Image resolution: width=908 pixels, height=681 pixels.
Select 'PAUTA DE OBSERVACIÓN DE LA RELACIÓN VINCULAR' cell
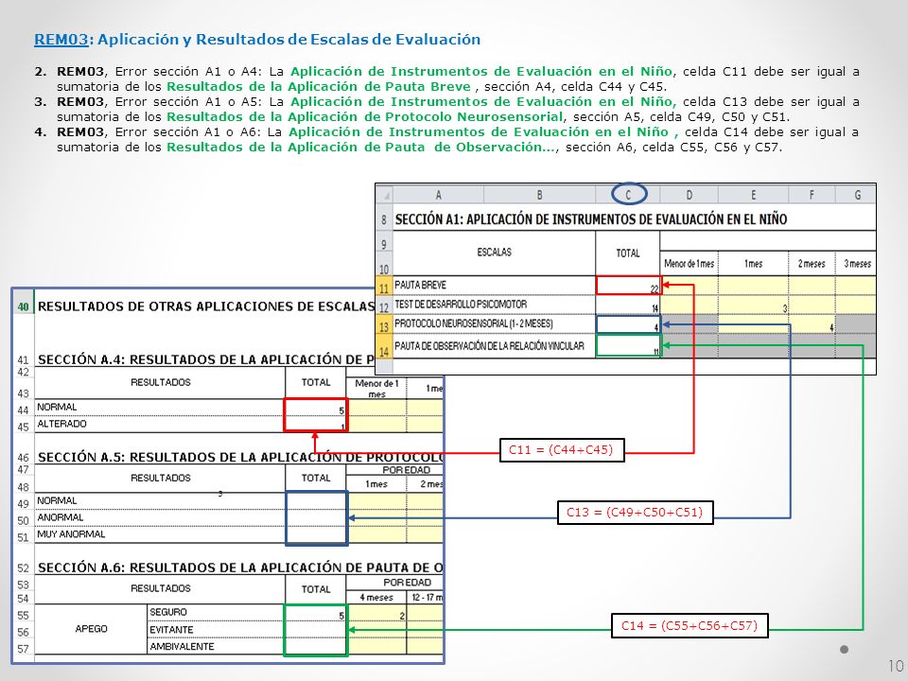[494, 346]
